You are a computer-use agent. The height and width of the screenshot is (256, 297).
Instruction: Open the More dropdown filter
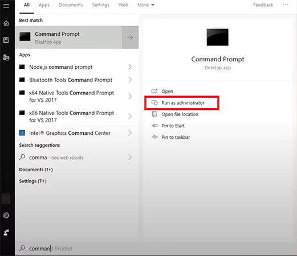pyautogui.click(x=146, y=5)
